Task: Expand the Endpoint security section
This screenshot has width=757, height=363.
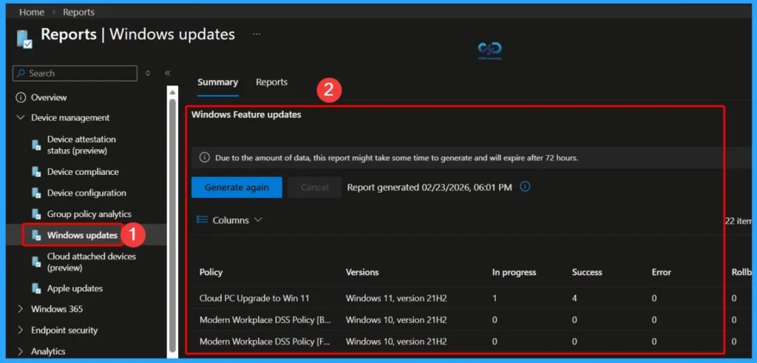Action: click(20, 331)
